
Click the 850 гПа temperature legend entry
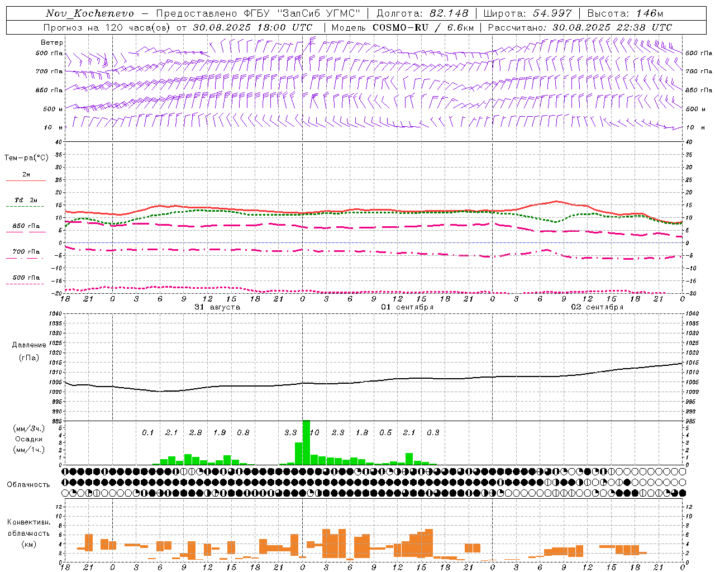tap(26, 226)
